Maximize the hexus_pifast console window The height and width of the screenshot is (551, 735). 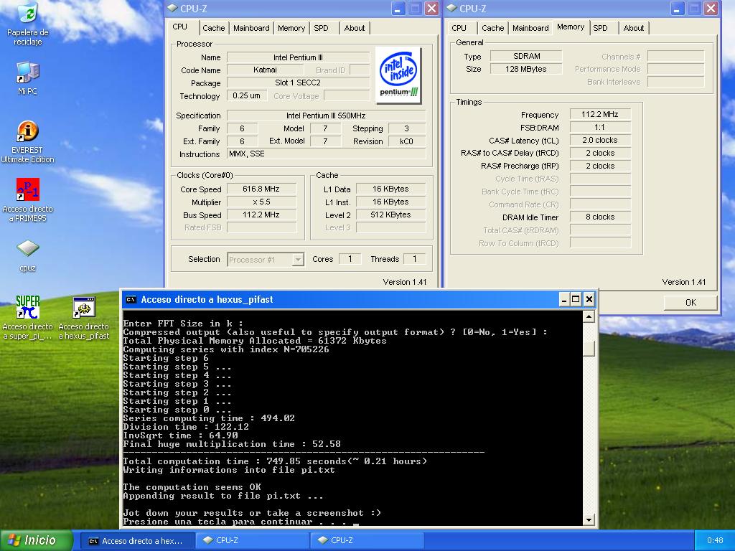click(x=576, y=299)
